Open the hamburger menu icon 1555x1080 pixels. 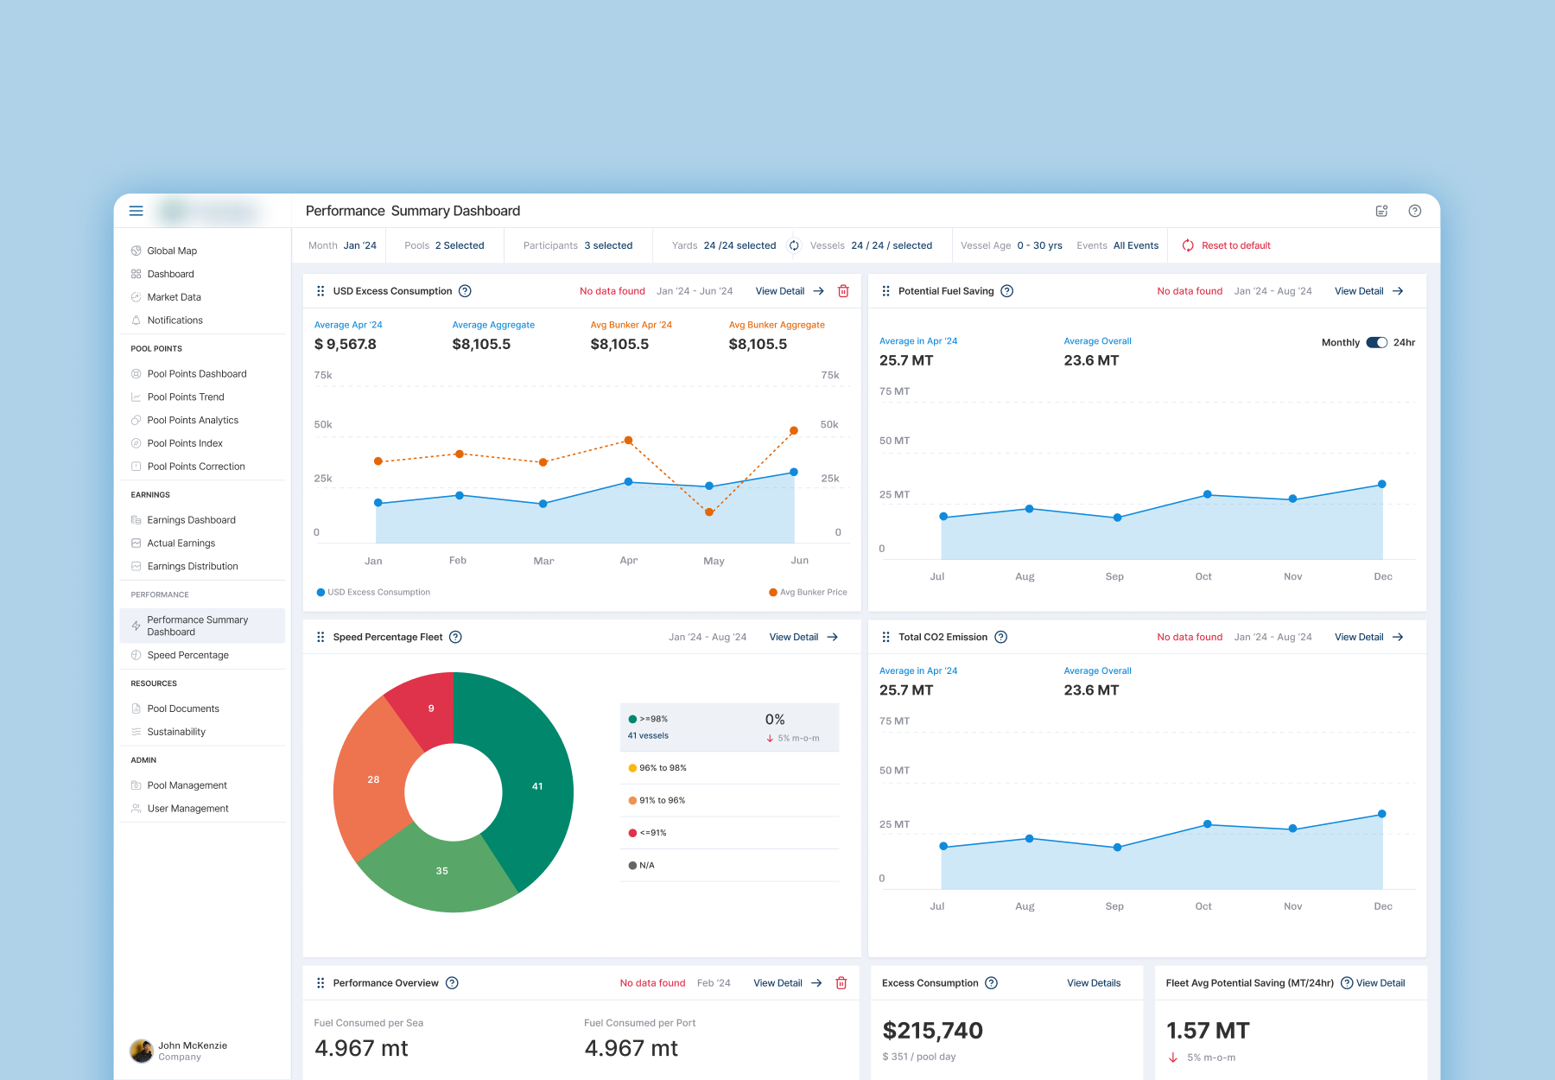[x=136, y=211]
